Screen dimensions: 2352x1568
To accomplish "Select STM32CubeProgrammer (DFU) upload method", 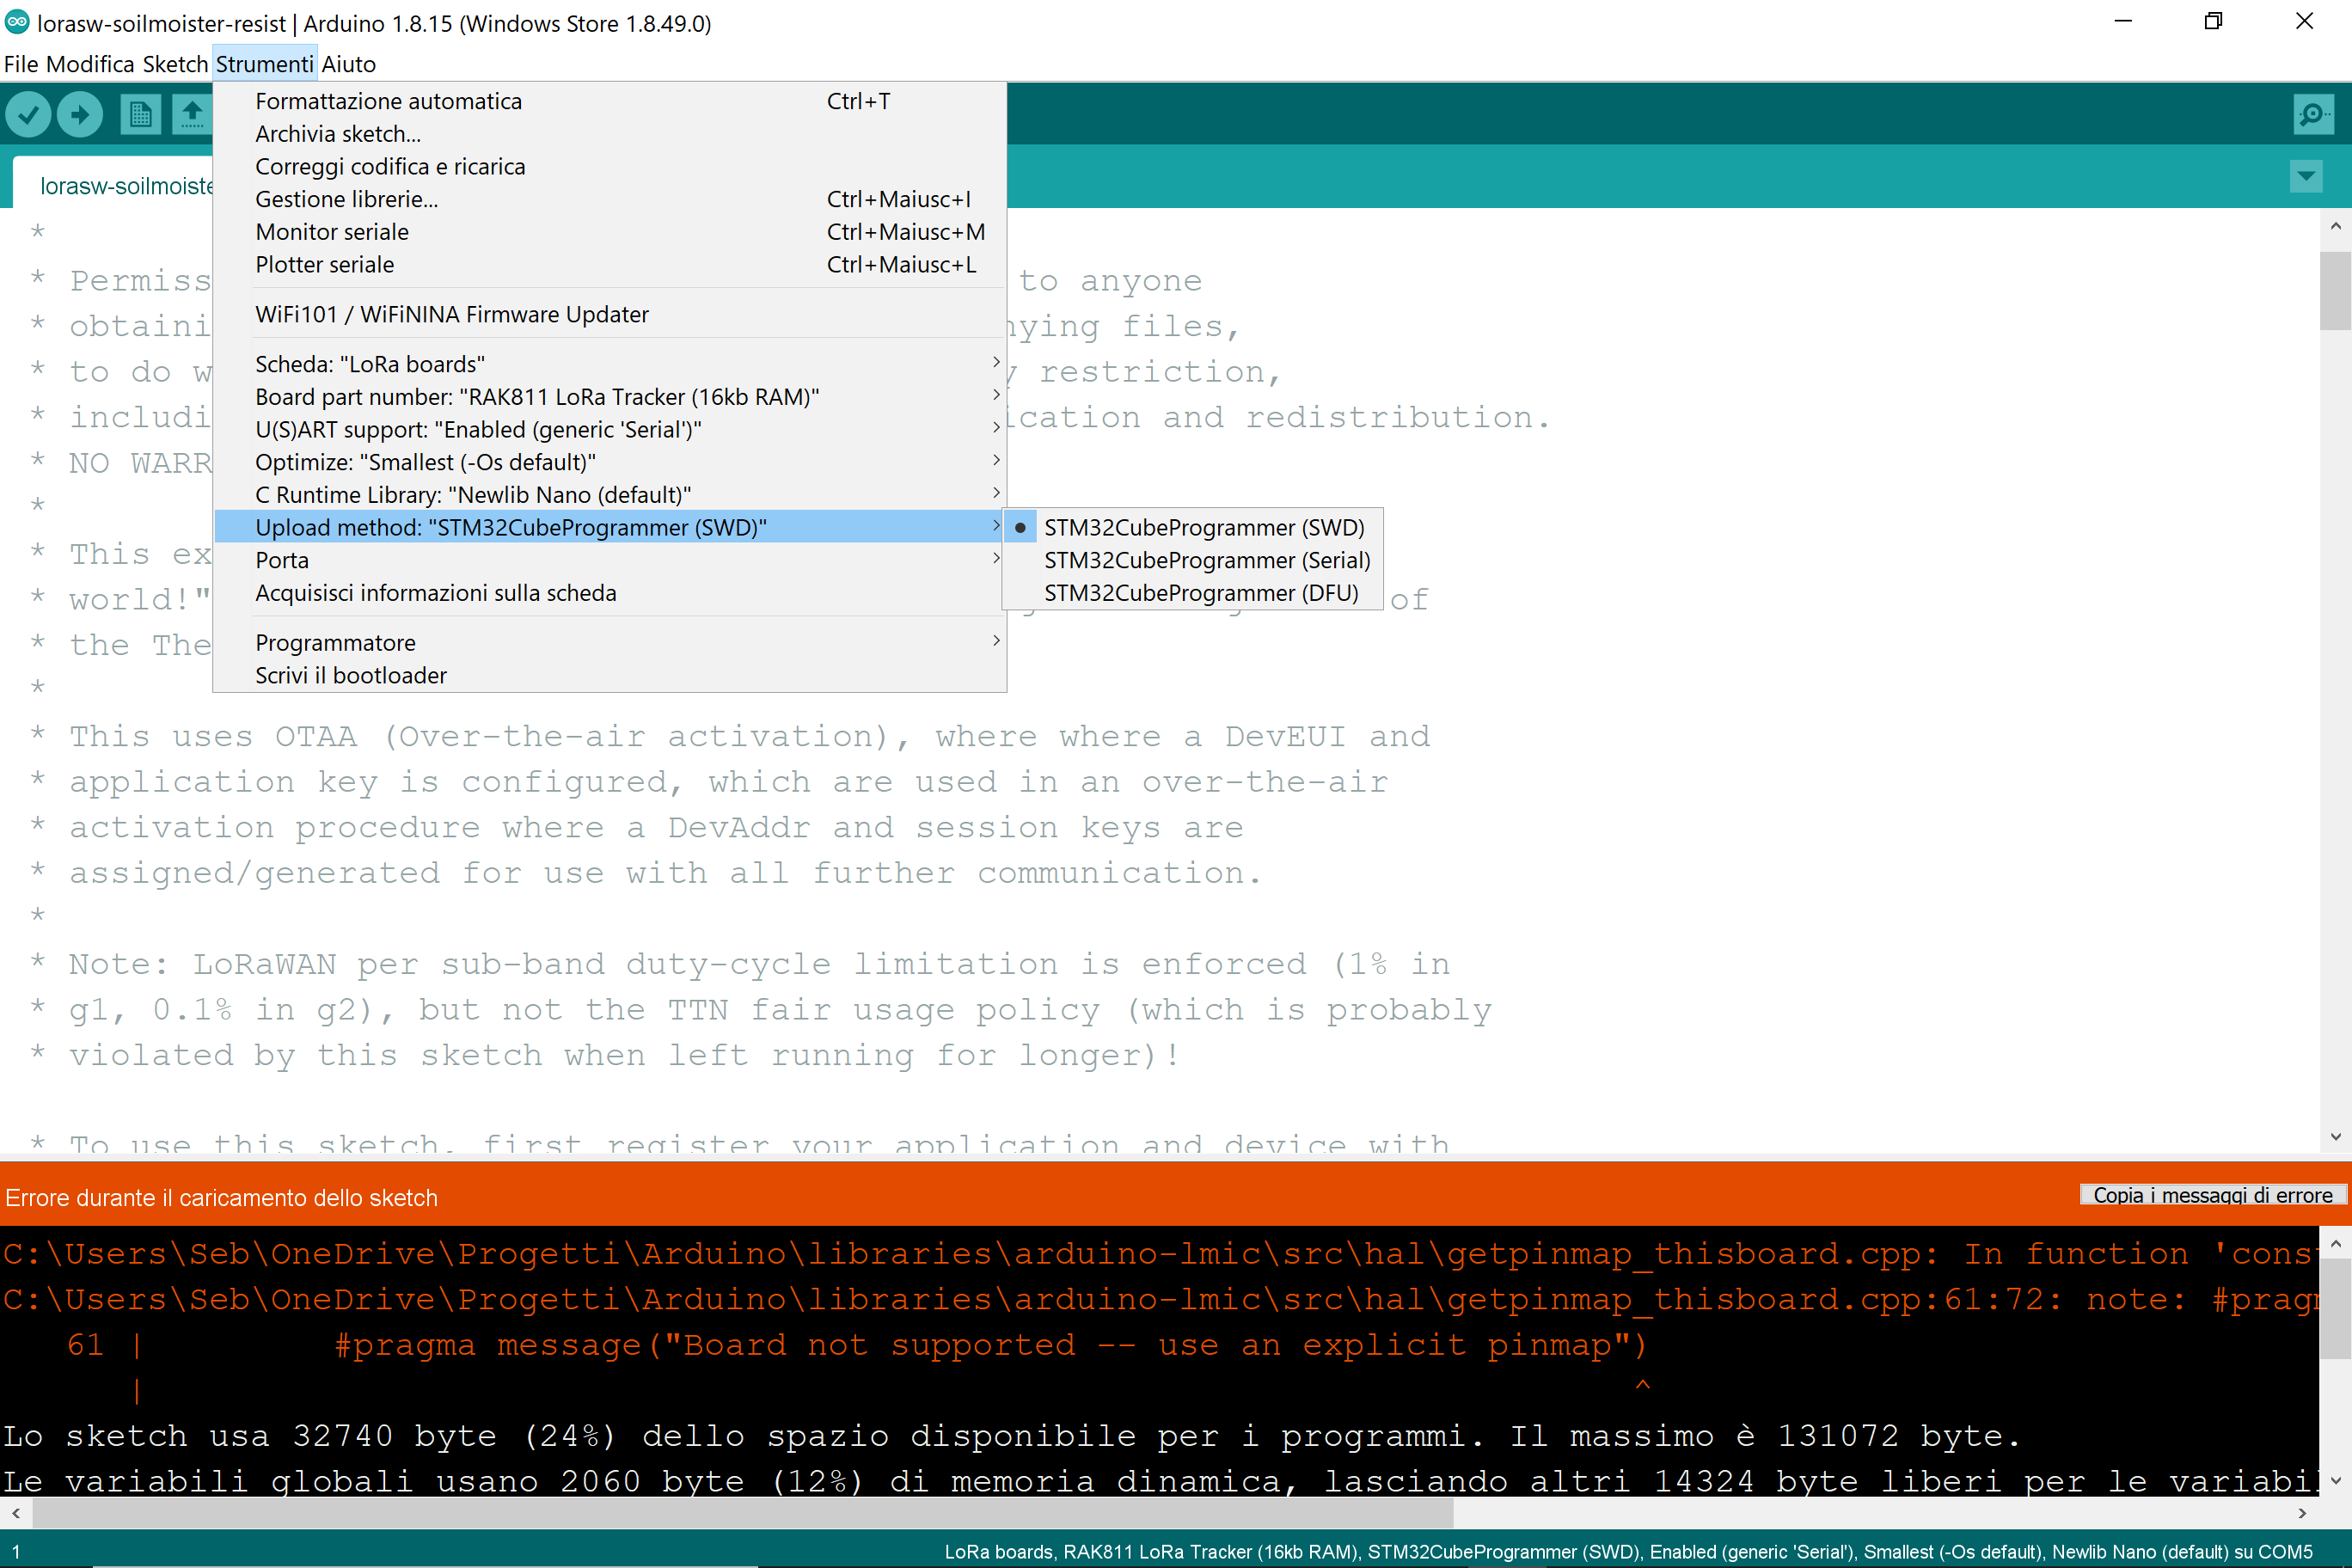I will point(1192,593).
